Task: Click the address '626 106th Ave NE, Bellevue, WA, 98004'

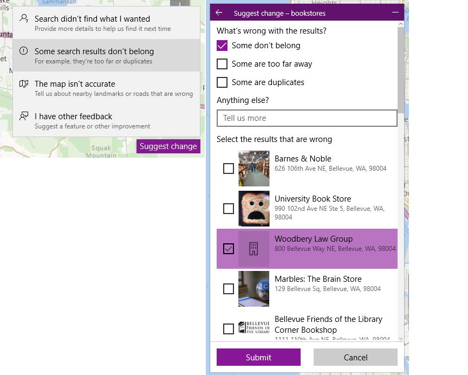Action: coord(330,169)
